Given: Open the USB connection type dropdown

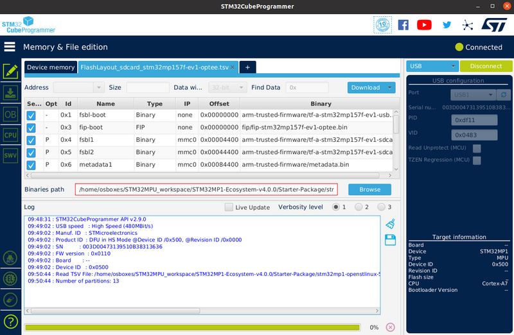Looking at the screenshot, I should coord(432,66).
